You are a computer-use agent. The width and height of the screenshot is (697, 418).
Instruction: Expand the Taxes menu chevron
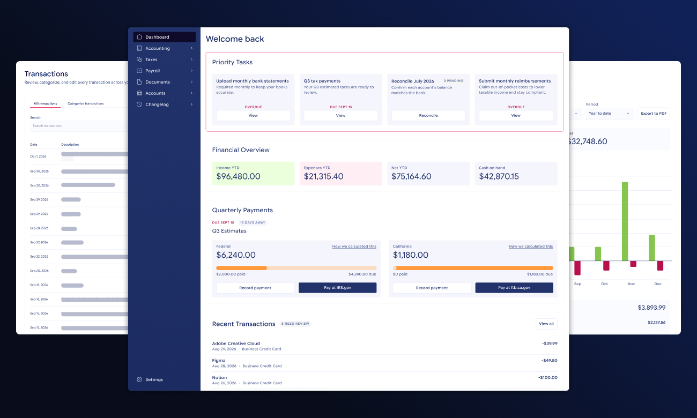point(191,59)
